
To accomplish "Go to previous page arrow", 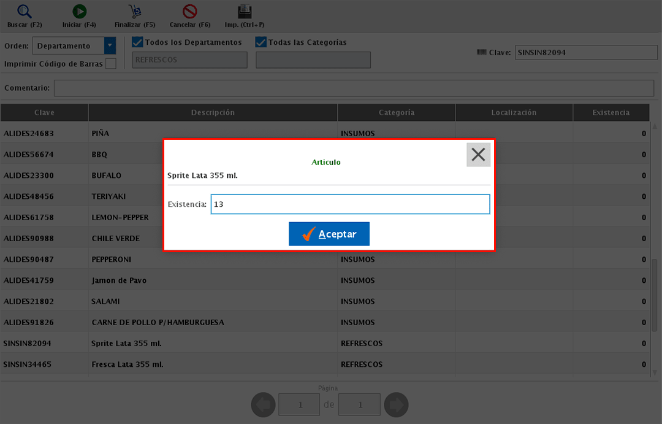I will 263,405.
